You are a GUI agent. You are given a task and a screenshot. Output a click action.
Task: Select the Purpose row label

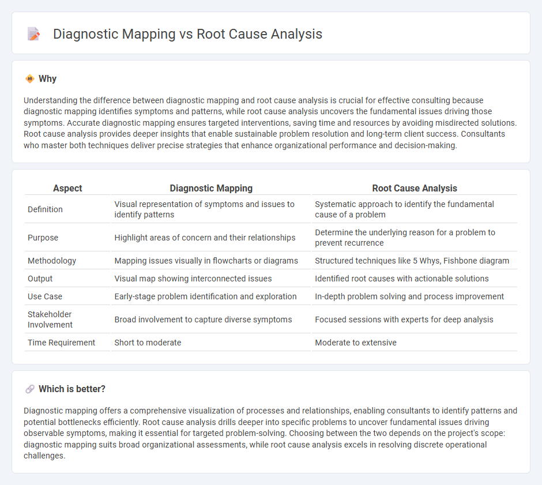(43, 238)
